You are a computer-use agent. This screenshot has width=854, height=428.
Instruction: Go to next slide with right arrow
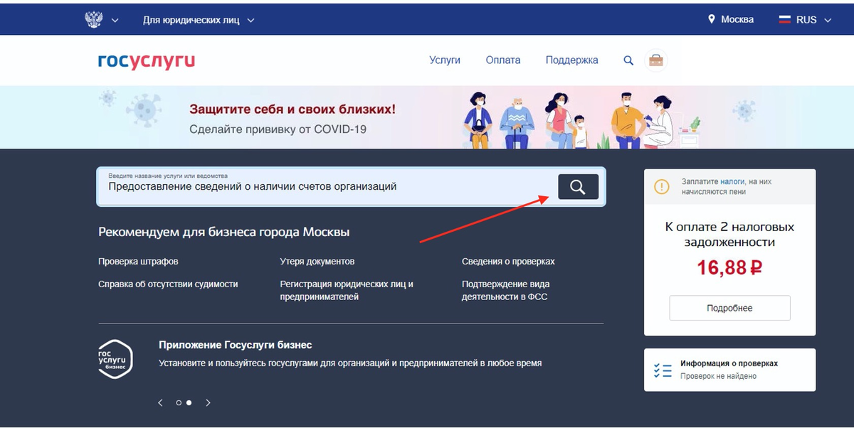[x=208, y=402]
